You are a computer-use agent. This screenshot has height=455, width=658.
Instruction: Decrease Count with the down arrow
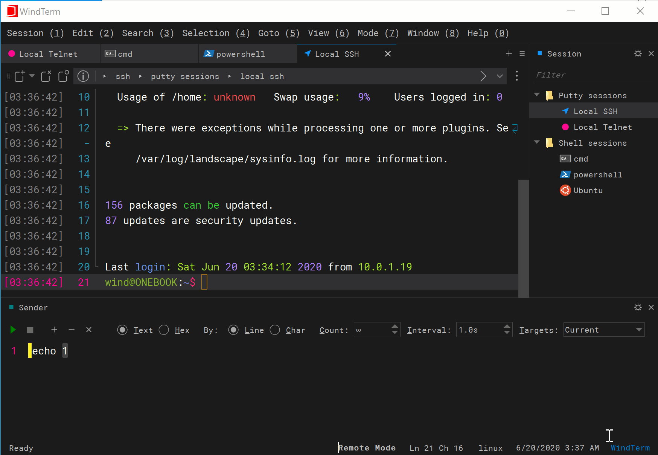(x=395, y=333)
